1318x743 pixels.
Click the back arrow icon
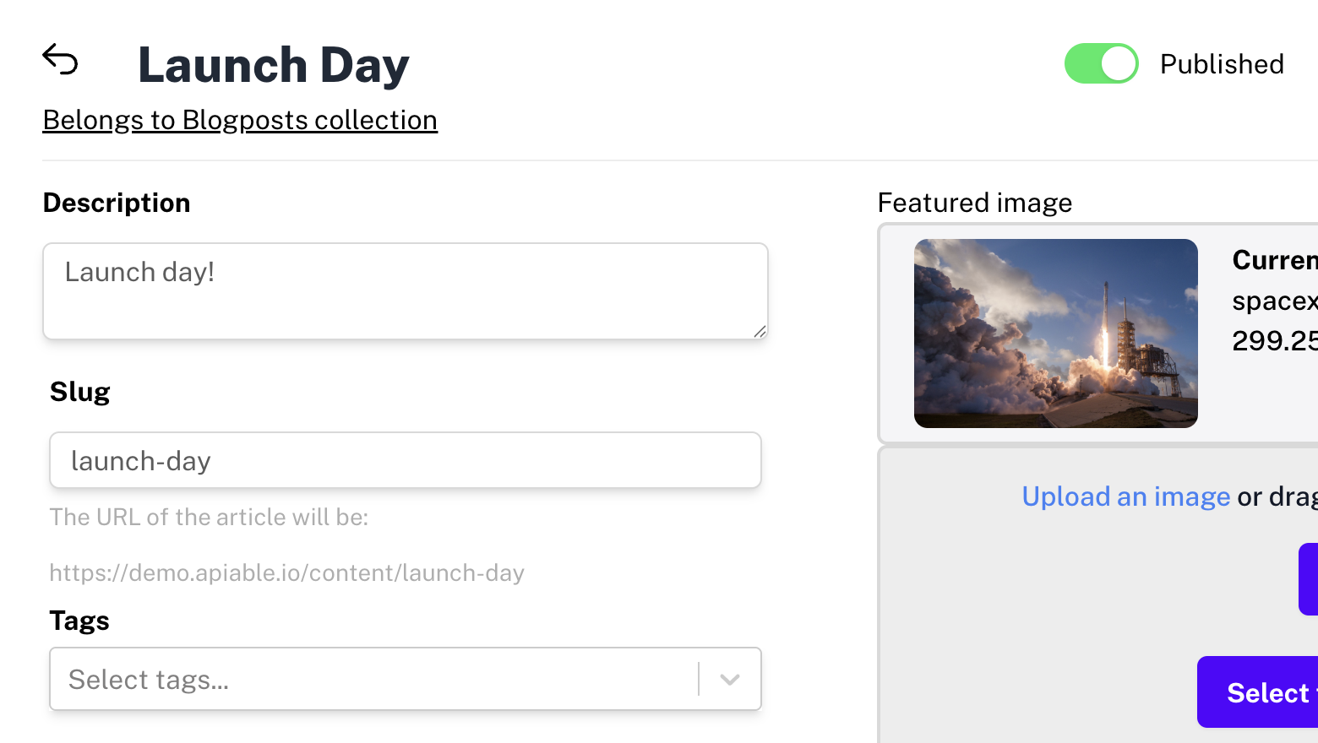point(60,60)
